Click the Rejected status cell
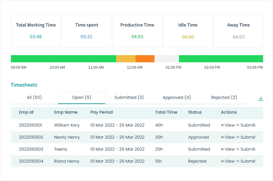The height and width of the screenshot is (181, 273). [x=197, y=161]
